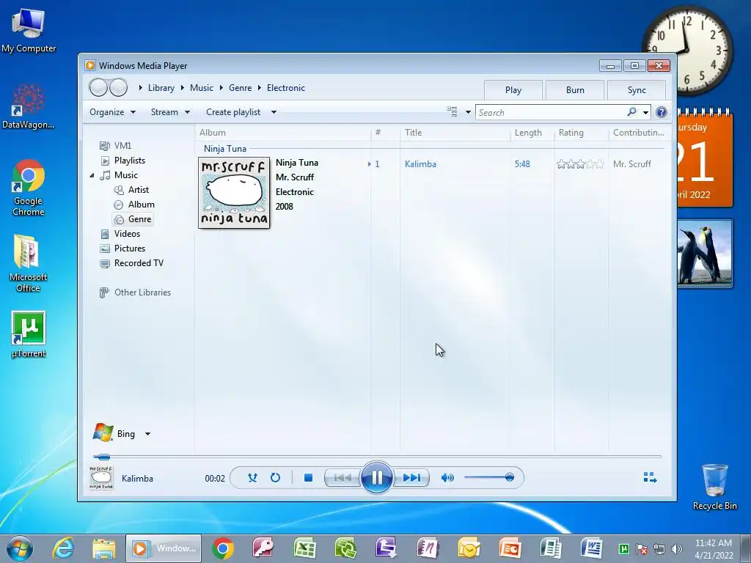Expand the Create playlist dropdown arrow
Screen dimensions: 751x563
(x=274, y=112)
